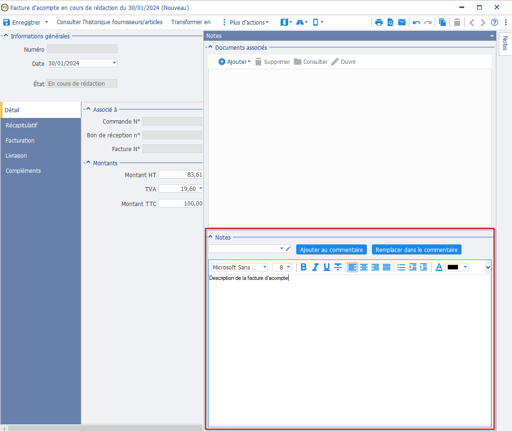Toggle italic formatting in the notes editor
The image size is (512, 431).
click(x=315, y=267)
